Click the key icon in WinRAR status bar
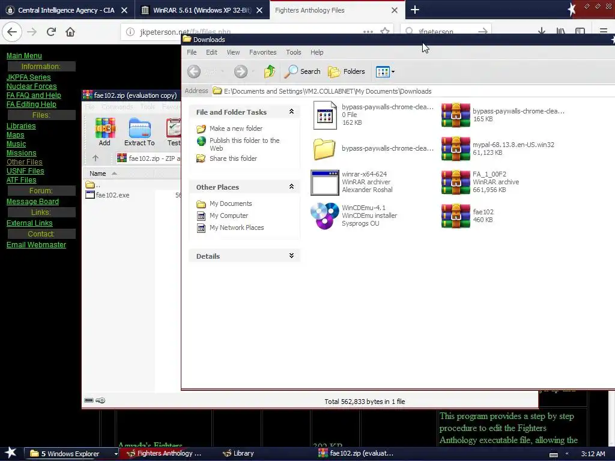The image size is (615, 461). click(100, 400)
